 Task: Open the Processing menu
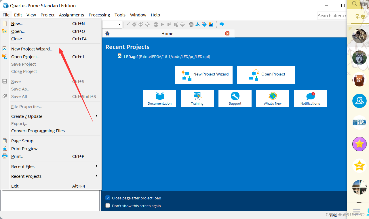click(x=99, y=15)
